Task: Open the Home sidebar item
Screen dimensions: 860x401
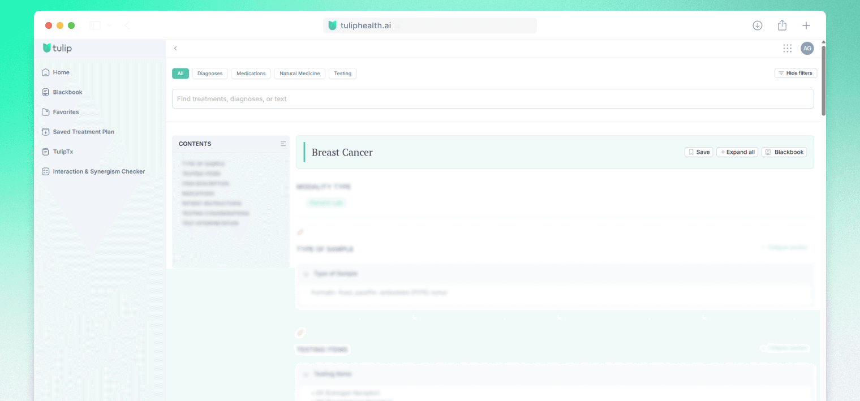Action: point(61,72)
